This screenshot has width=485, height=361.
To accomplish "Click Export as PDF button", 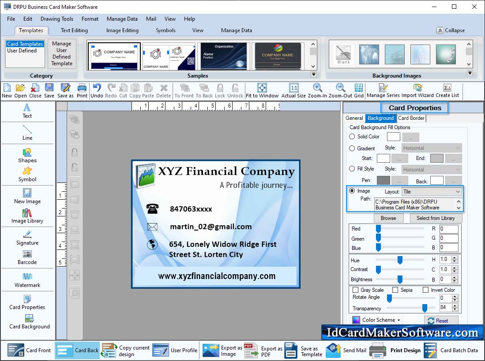I will click(x=264, y=350).
